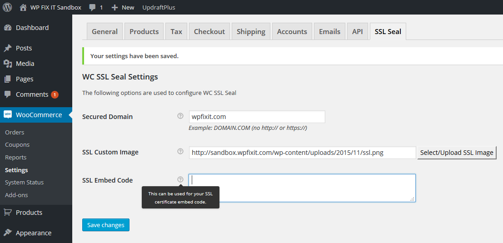Open the Orders submenu link
Screen dimensions: 503x243
pyautogui.click(x=15, y=132)
